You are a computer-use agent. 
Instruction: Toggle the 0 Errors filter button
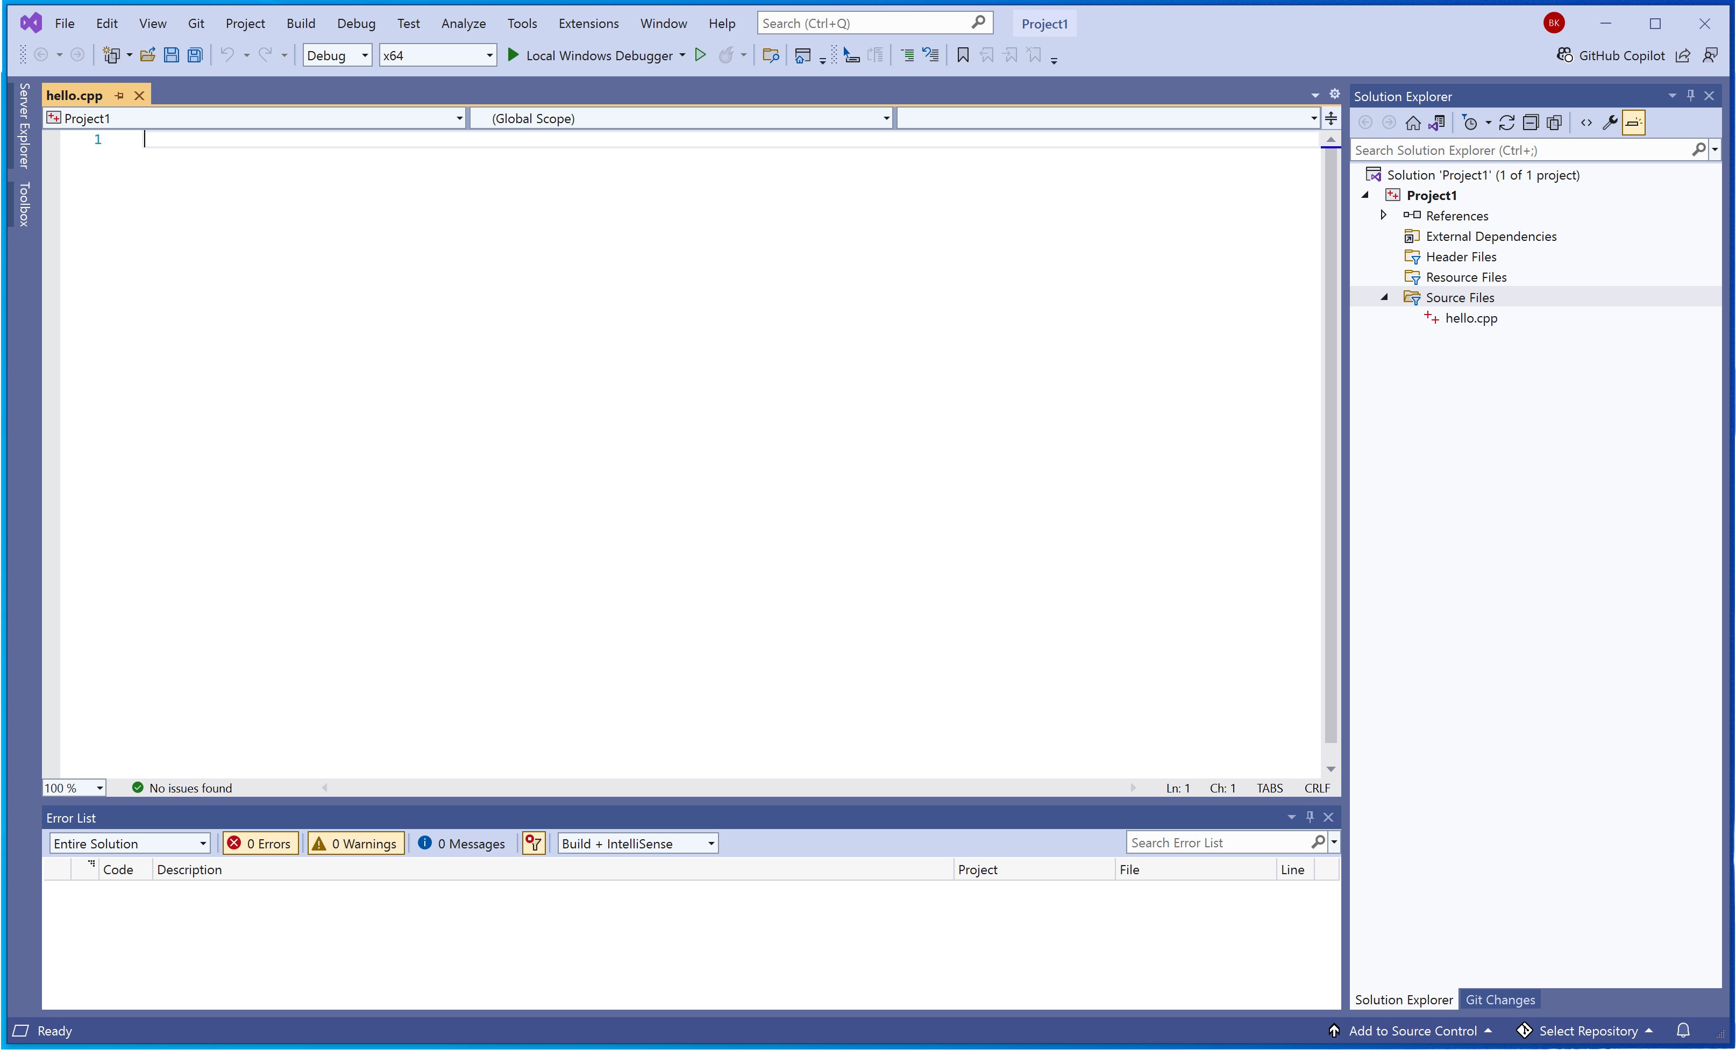click(260, 843)
